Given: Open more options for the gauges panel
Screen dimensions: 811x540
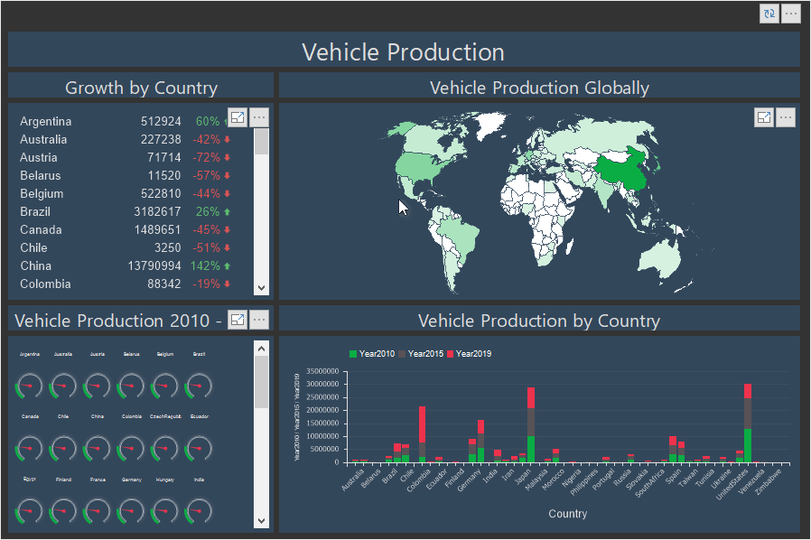Looking at the screenshot, I should pos(259,320).
